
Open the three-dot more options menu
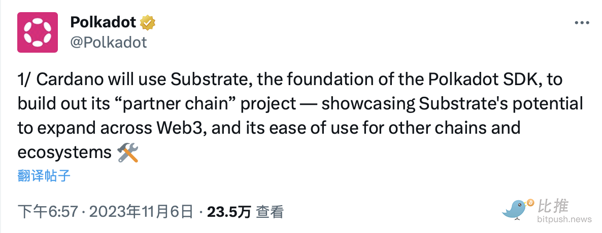[x=582, y=23]
